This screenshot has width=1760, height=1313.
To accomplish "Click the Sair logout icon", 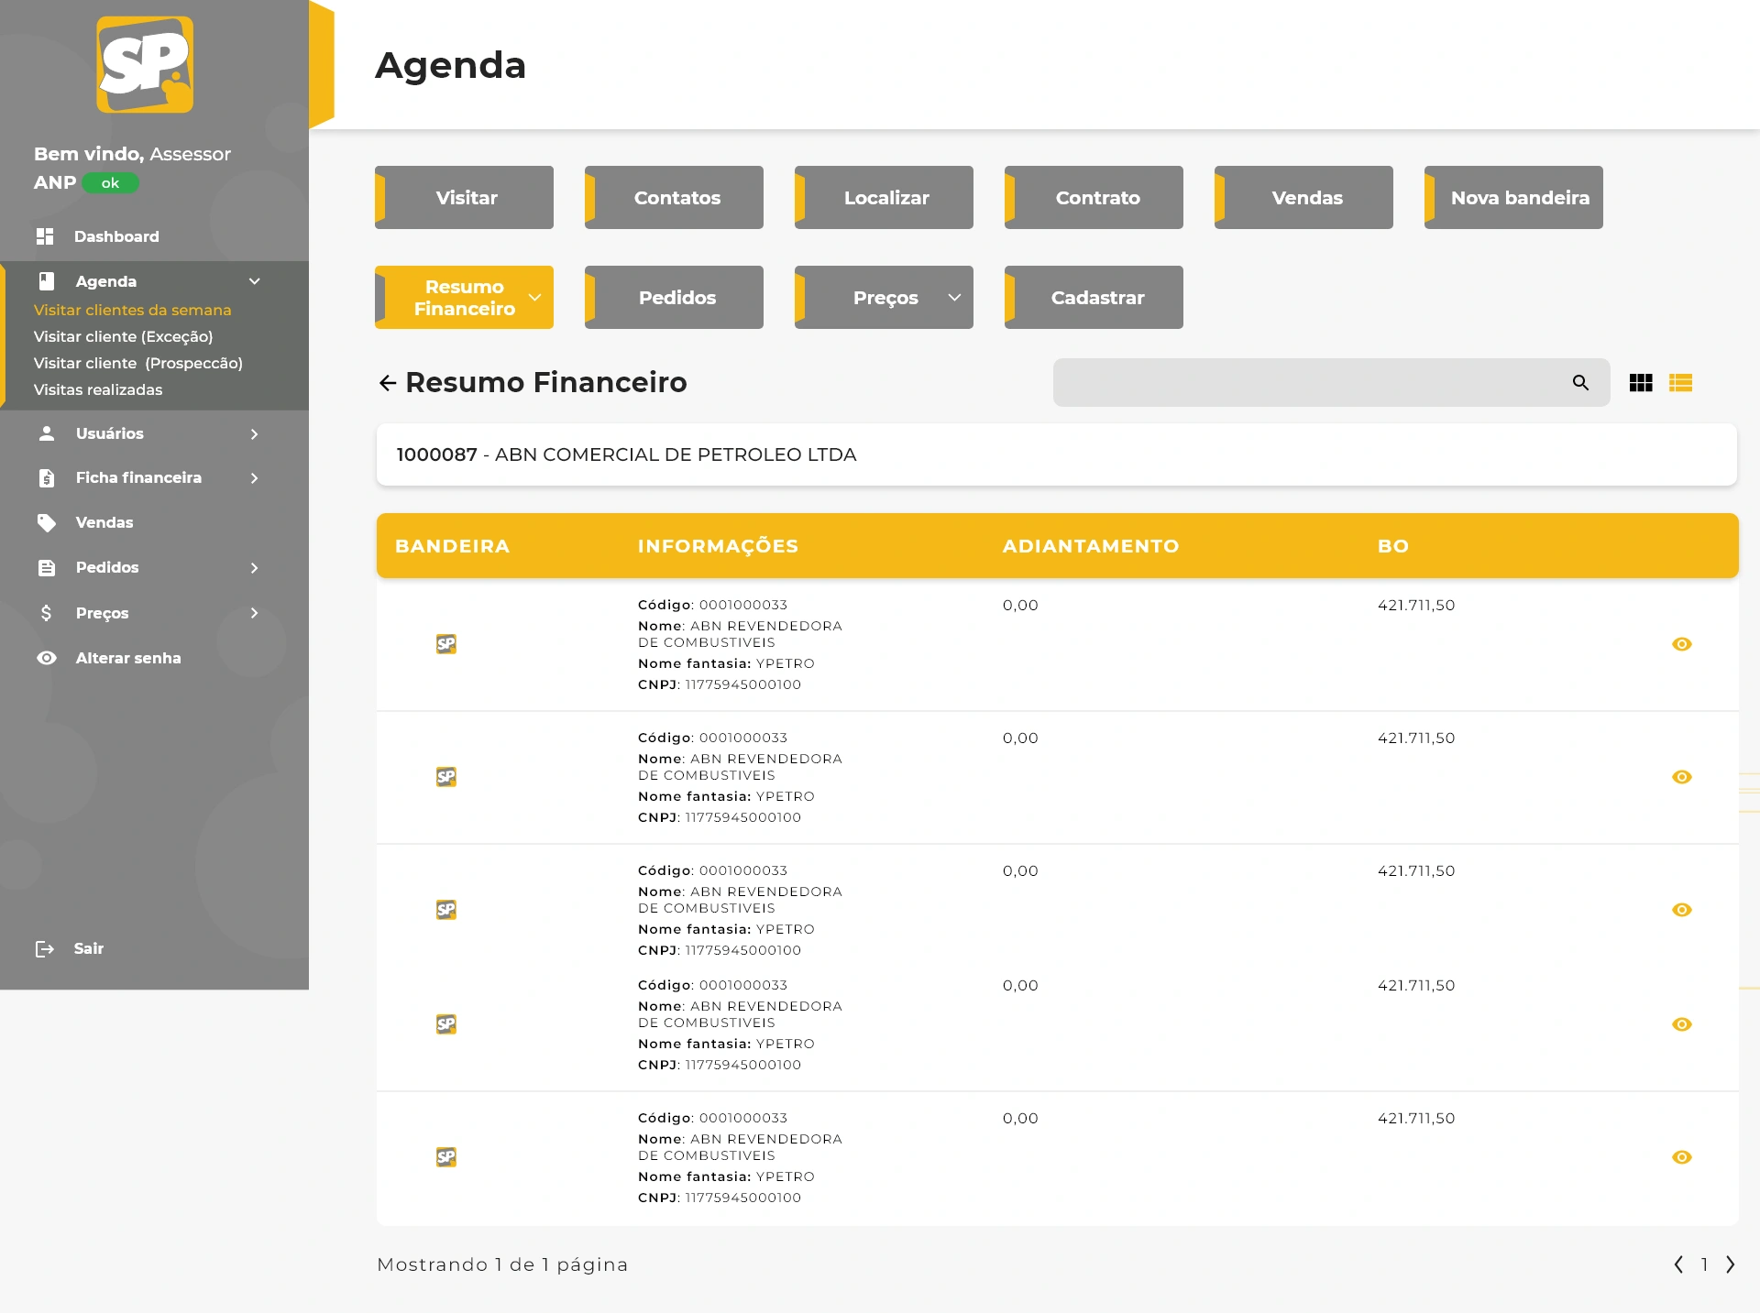I will tap(44, 948).
